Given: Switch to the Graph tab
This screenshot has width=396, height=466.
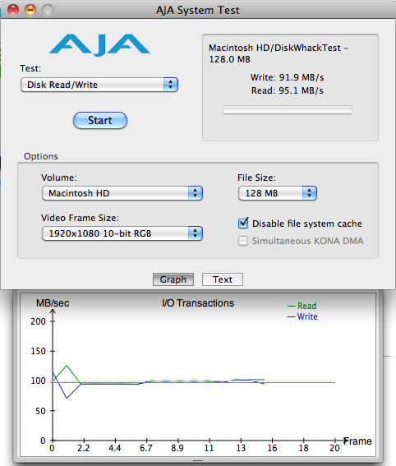Looking at the screenshot, I should 173,279.
